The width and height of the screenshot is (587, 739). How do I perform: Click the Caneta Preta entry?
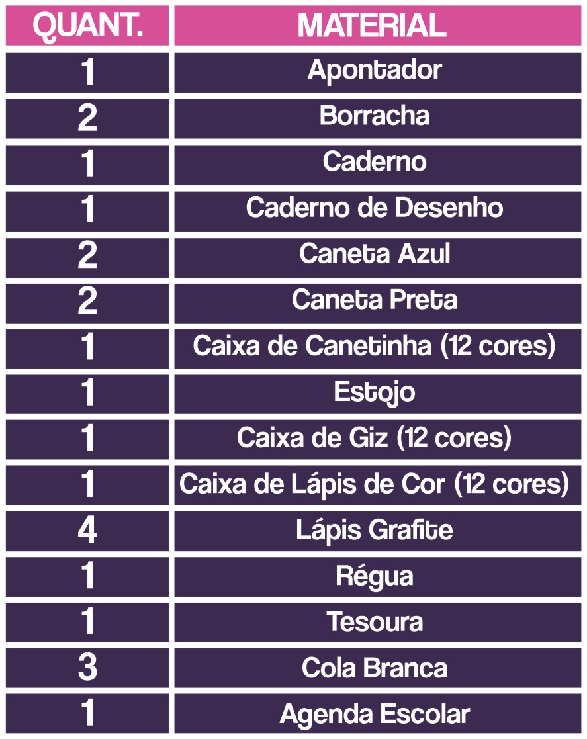tap(378, 303)
